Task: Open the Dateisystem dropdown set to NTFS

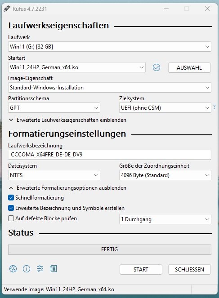Action: coord(54,175)
